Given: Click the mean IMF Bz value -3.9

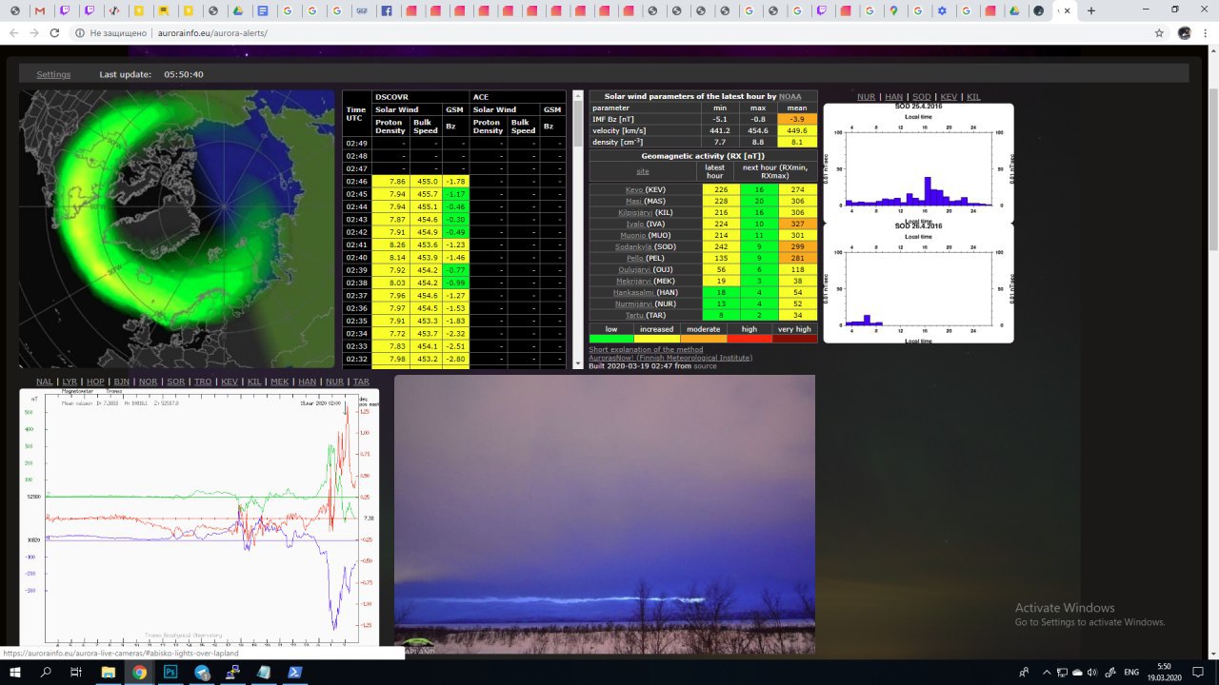Looking at the screenshot, I should pos(797,119).
